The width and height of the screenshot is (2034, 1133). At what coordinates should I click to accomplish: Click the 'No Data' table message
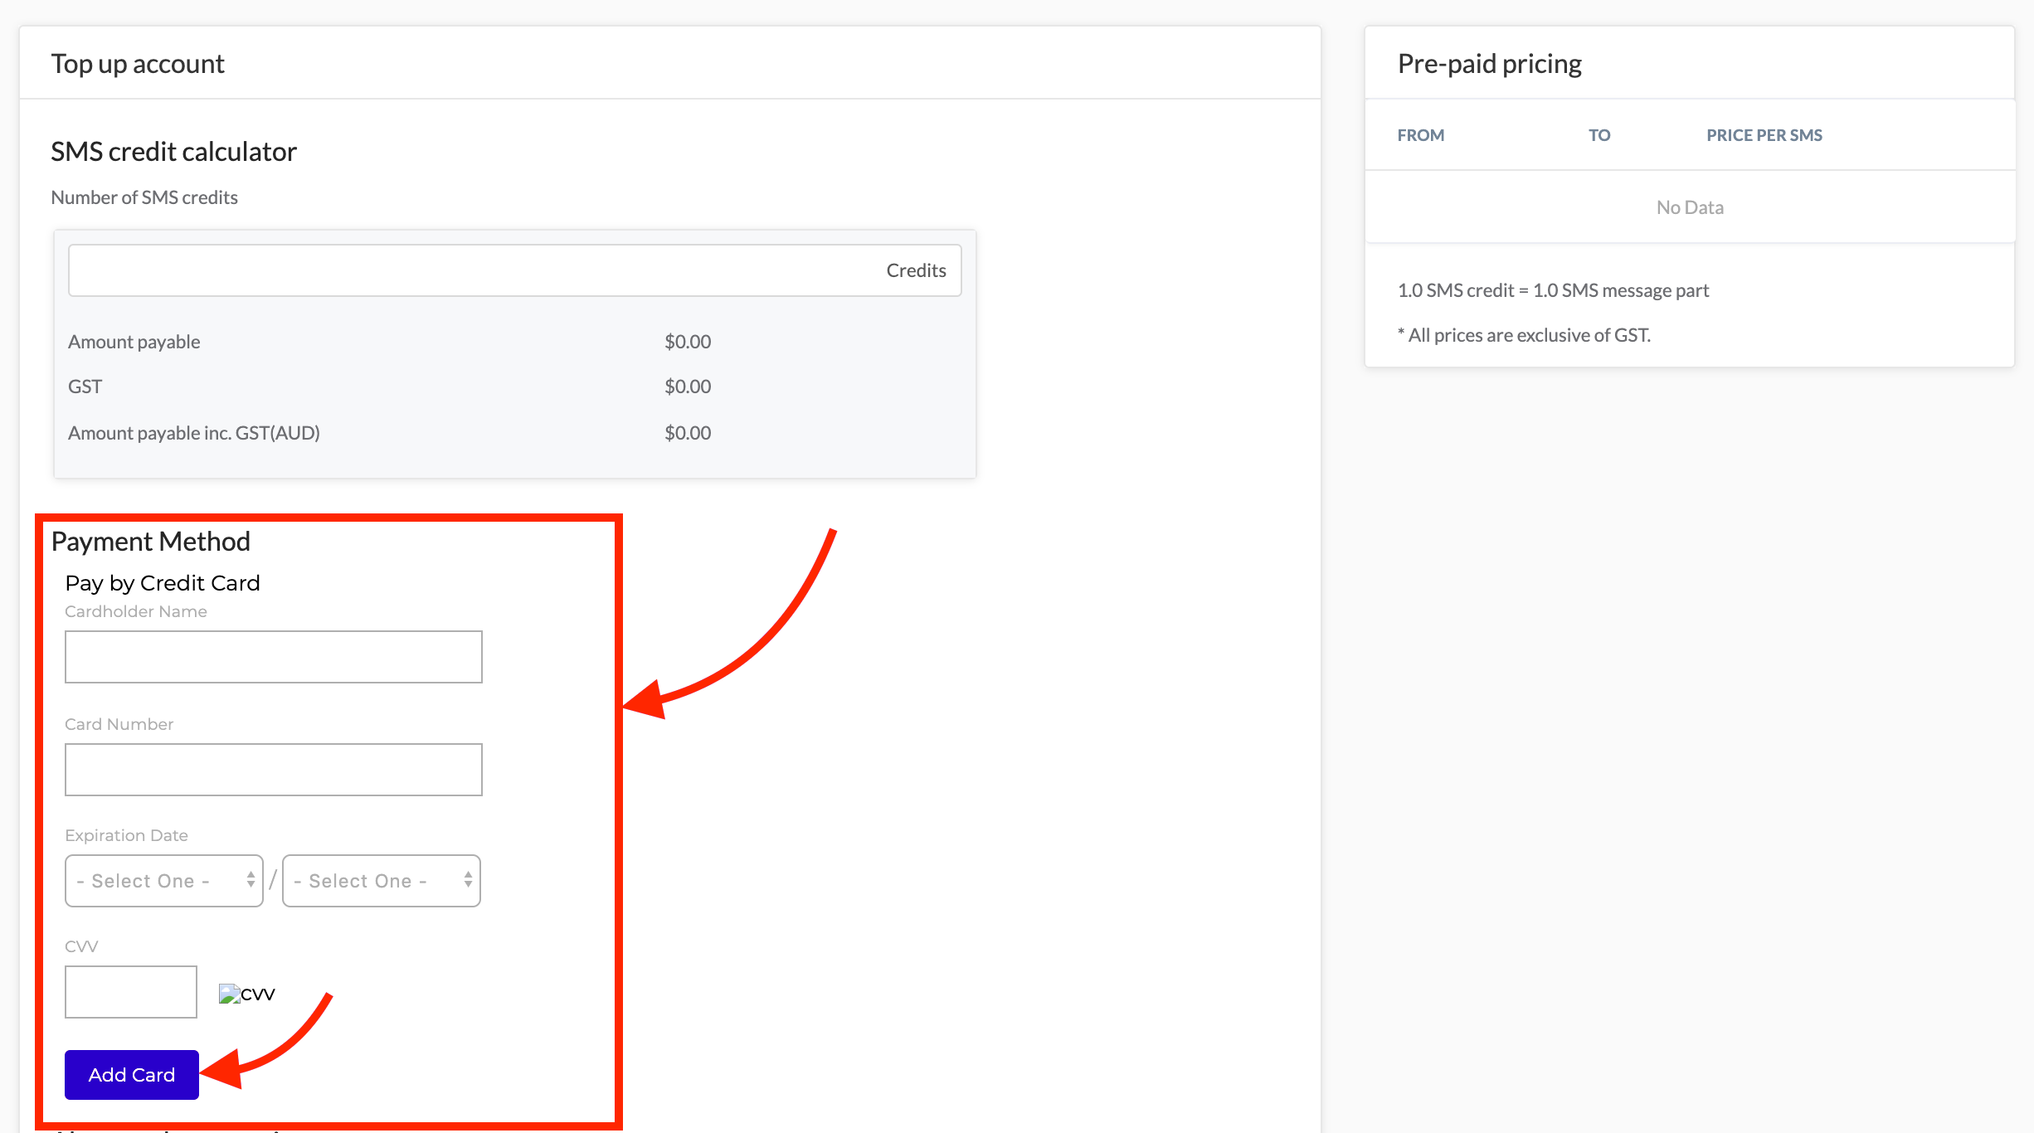tap(1689, 207)
